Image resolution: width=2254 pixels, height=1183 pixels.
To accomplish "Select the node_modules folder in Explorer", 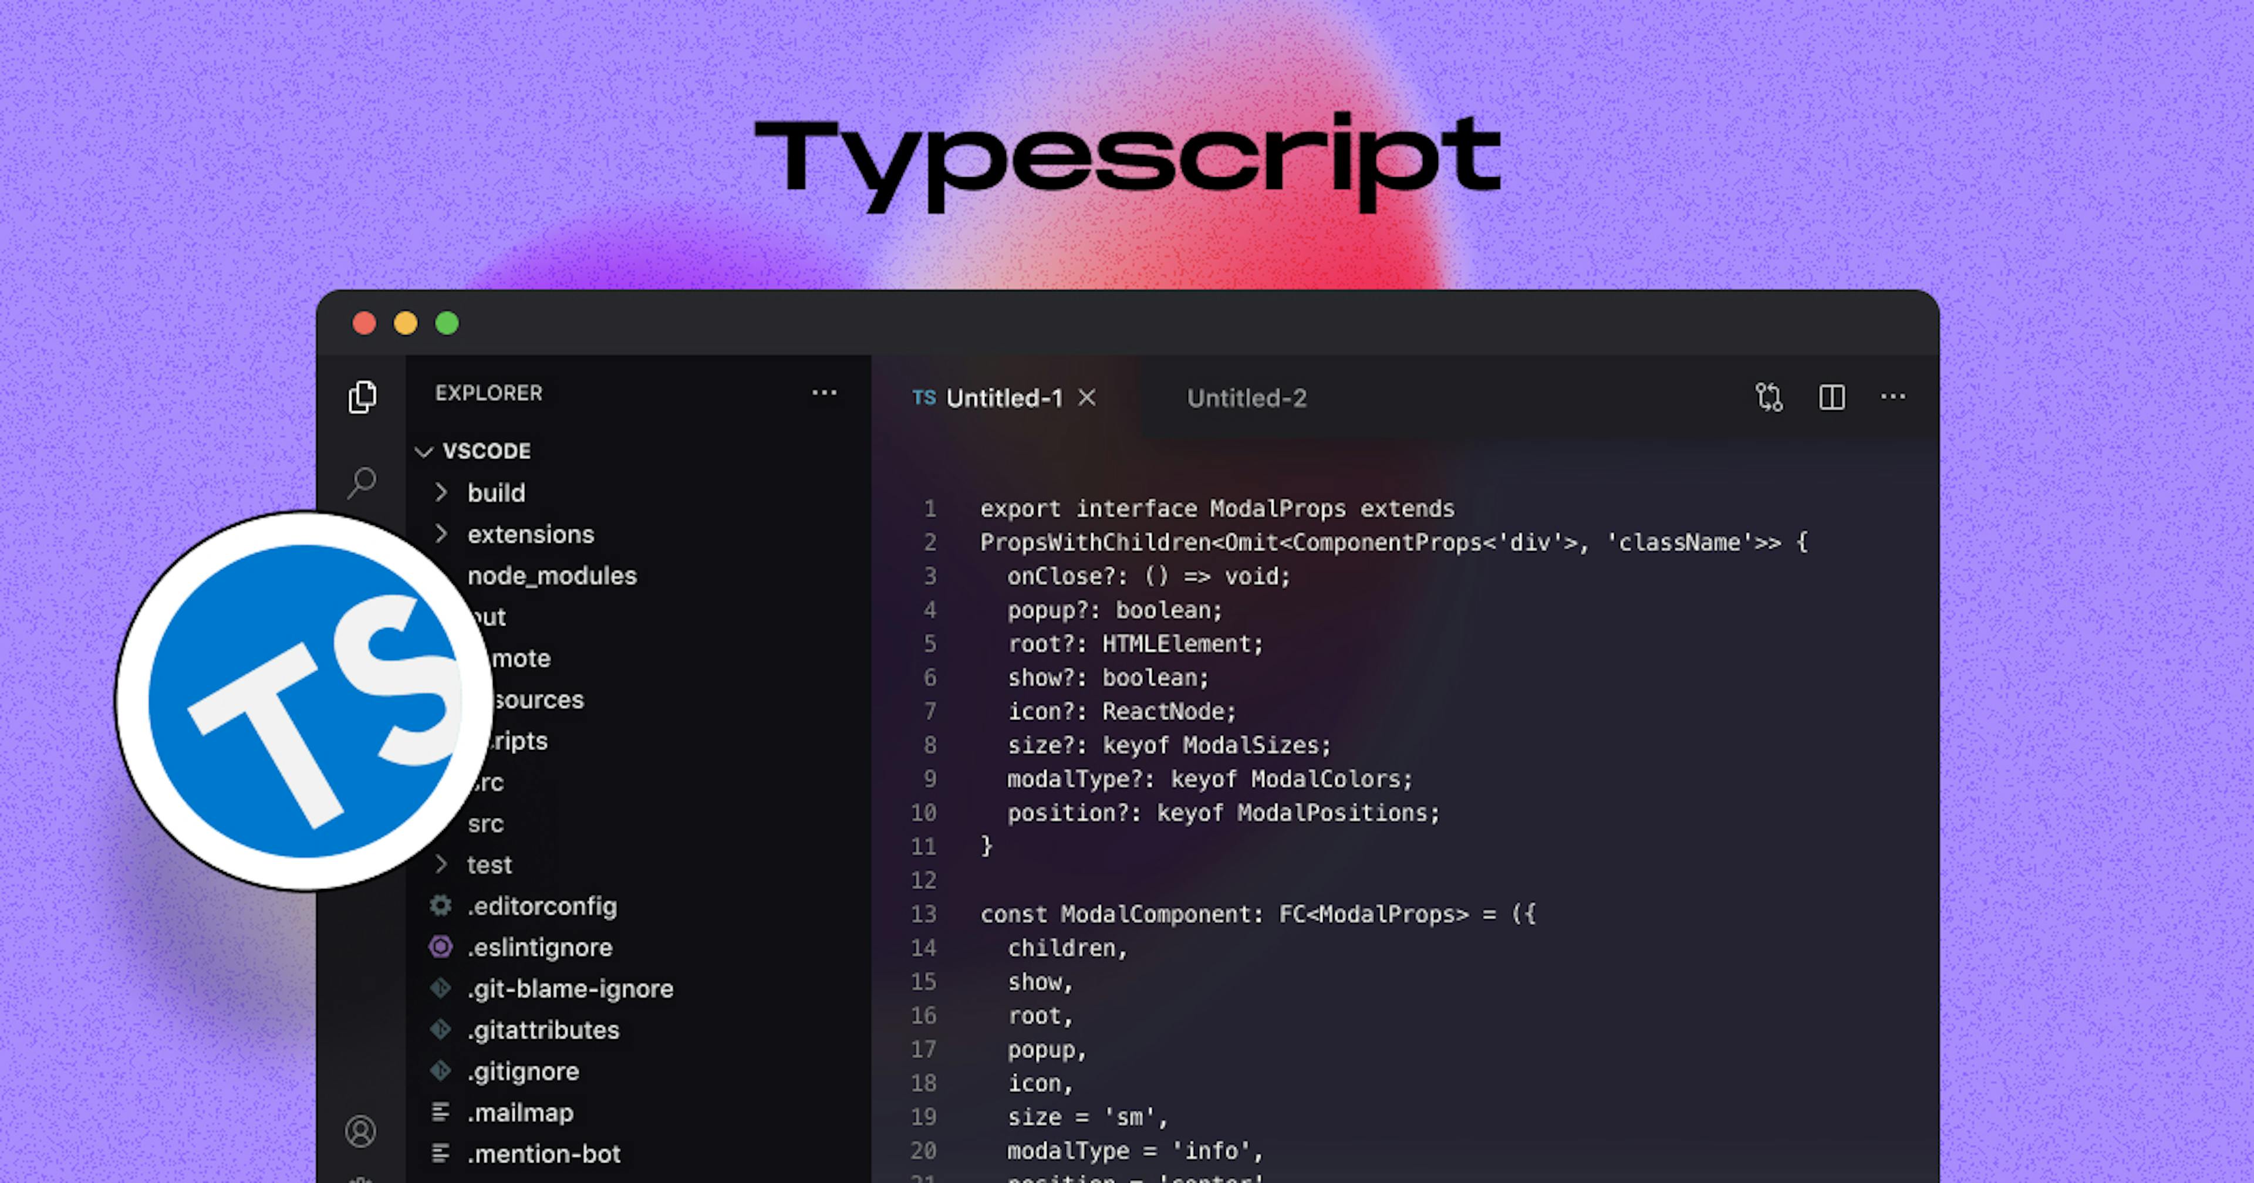I will pos(552,576).
